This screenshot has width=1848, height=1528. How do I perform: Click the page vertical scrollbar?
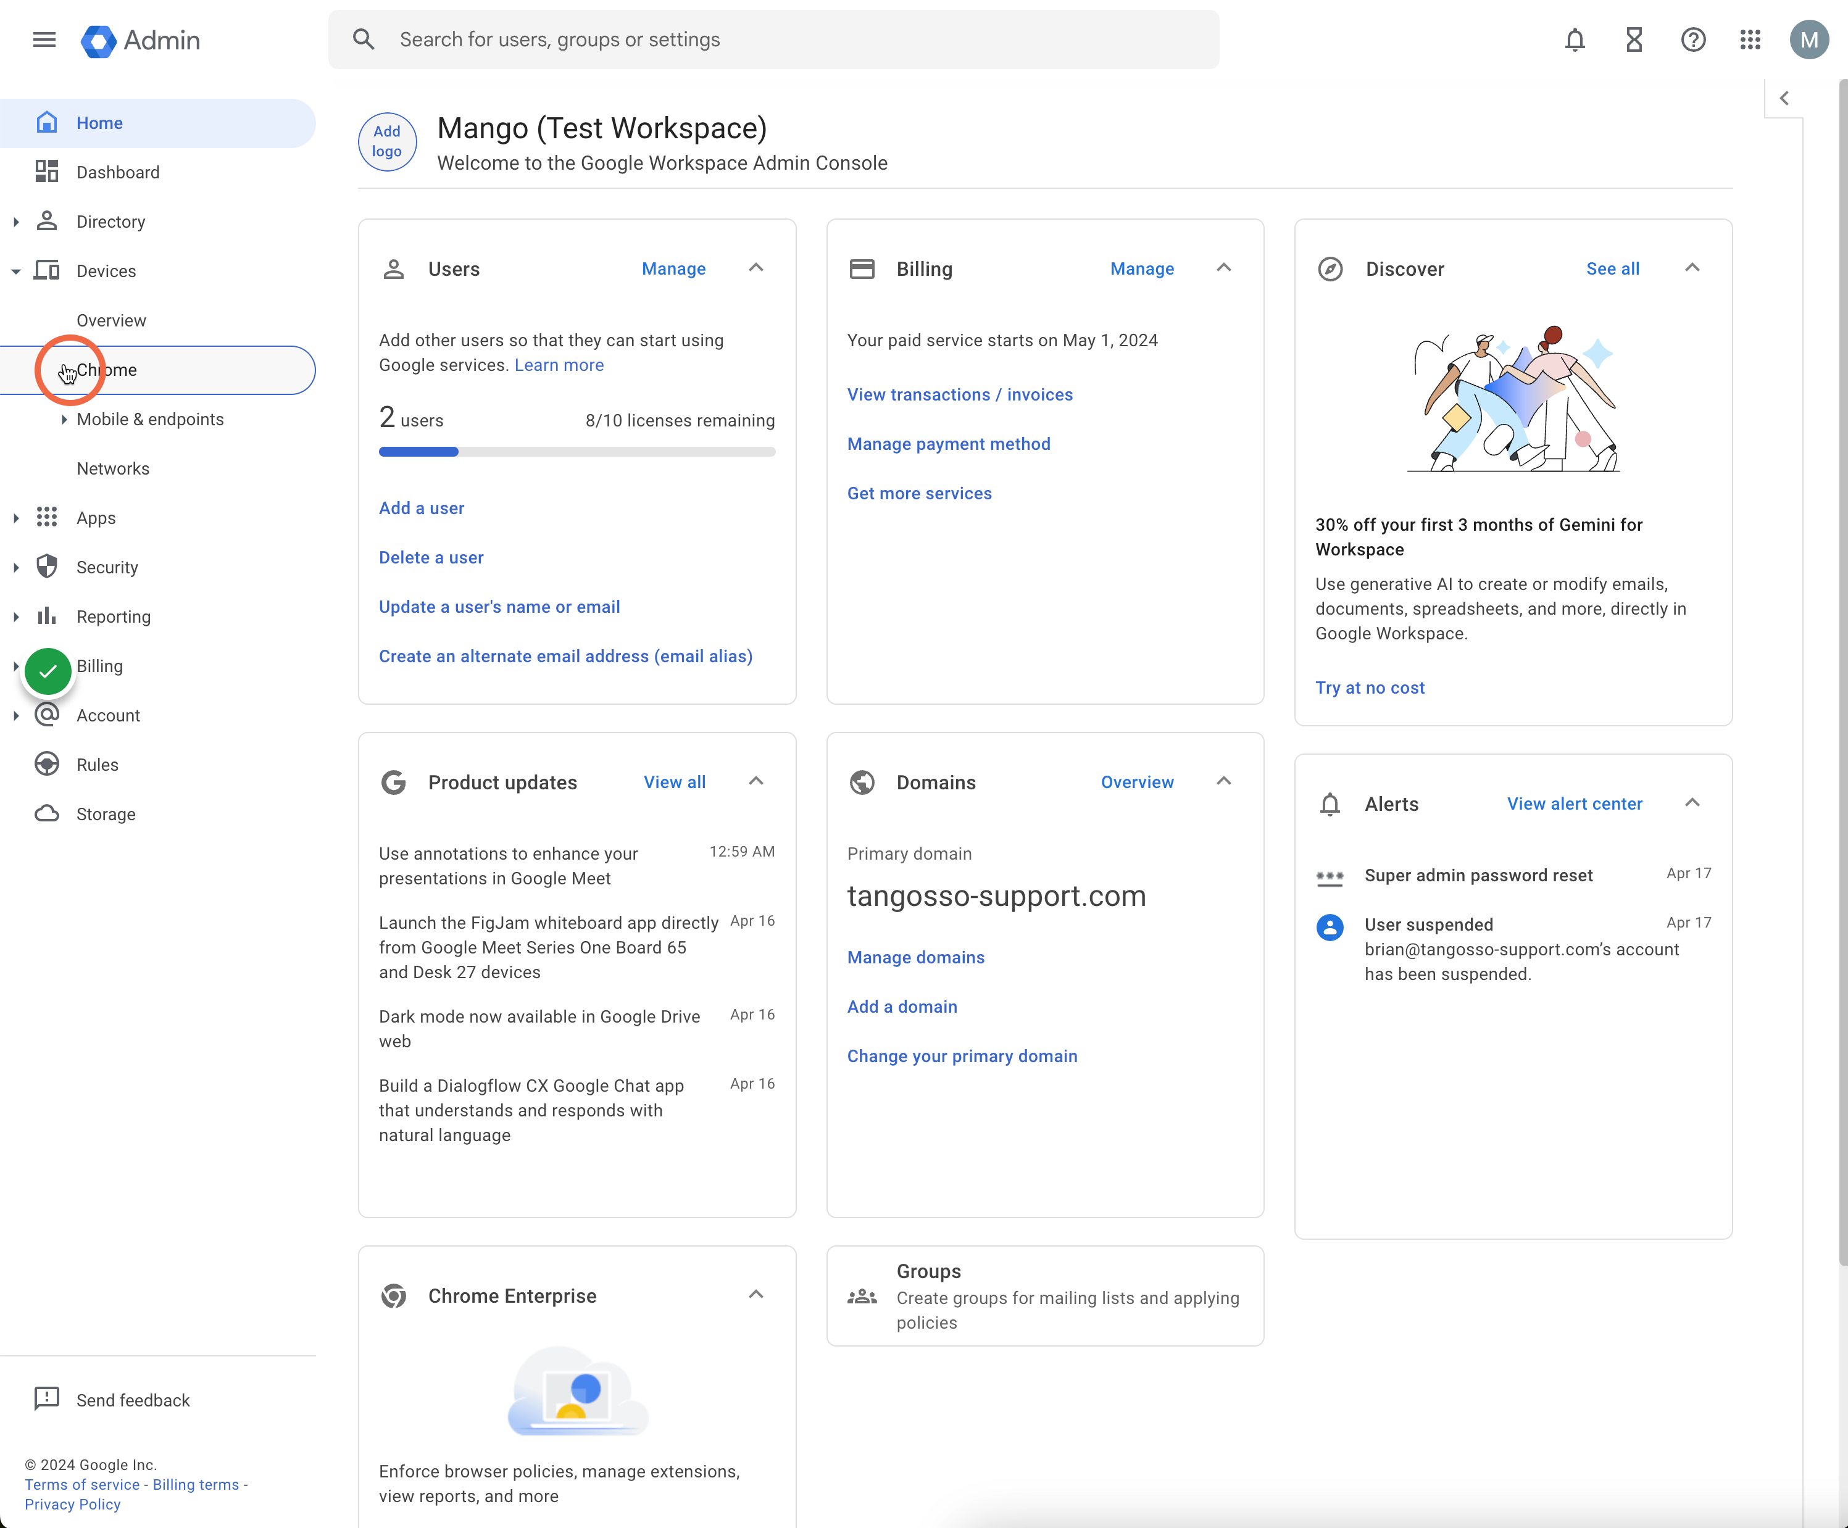click(x=1842, y=673)
